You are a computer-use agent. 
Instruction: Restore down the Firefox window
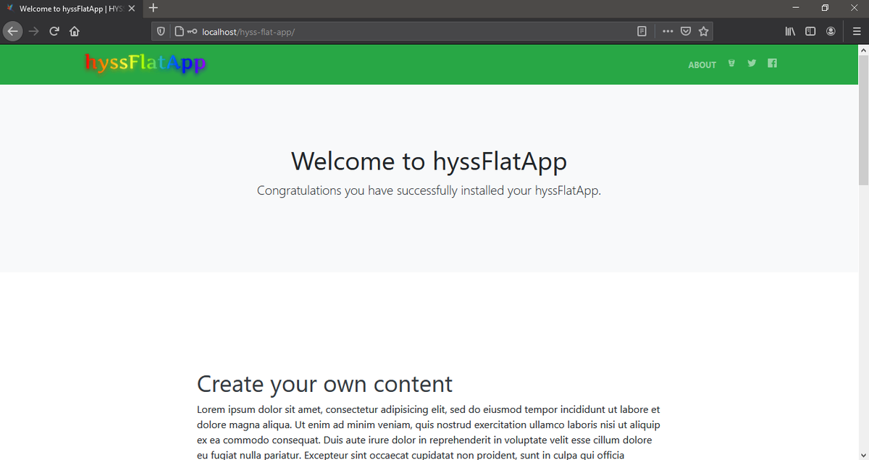point(825,8)
